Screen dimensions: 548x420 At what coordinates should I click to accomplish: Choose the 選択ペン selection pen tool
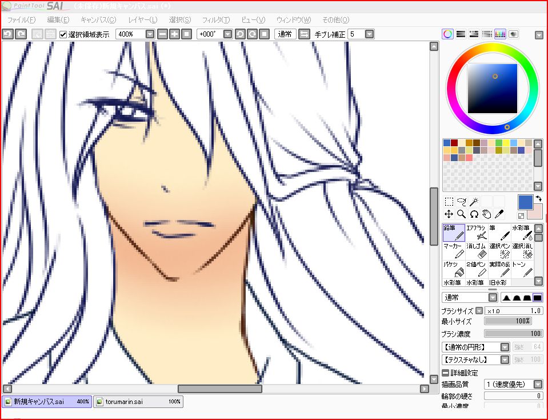pyautogui.click(x=499, y=251)
